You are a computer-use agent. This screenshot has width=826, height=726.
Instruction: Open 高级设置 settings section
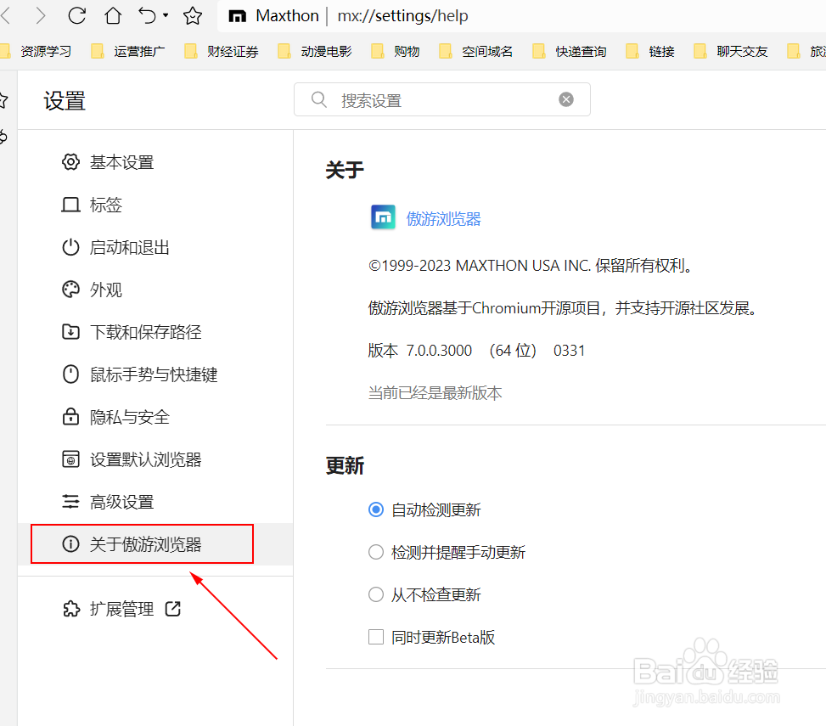coord(121,502)
